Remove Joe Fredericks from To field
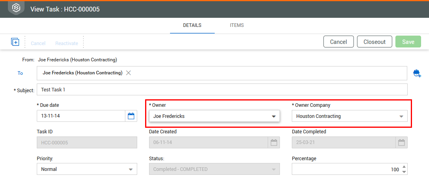 (x=129, y=73)
